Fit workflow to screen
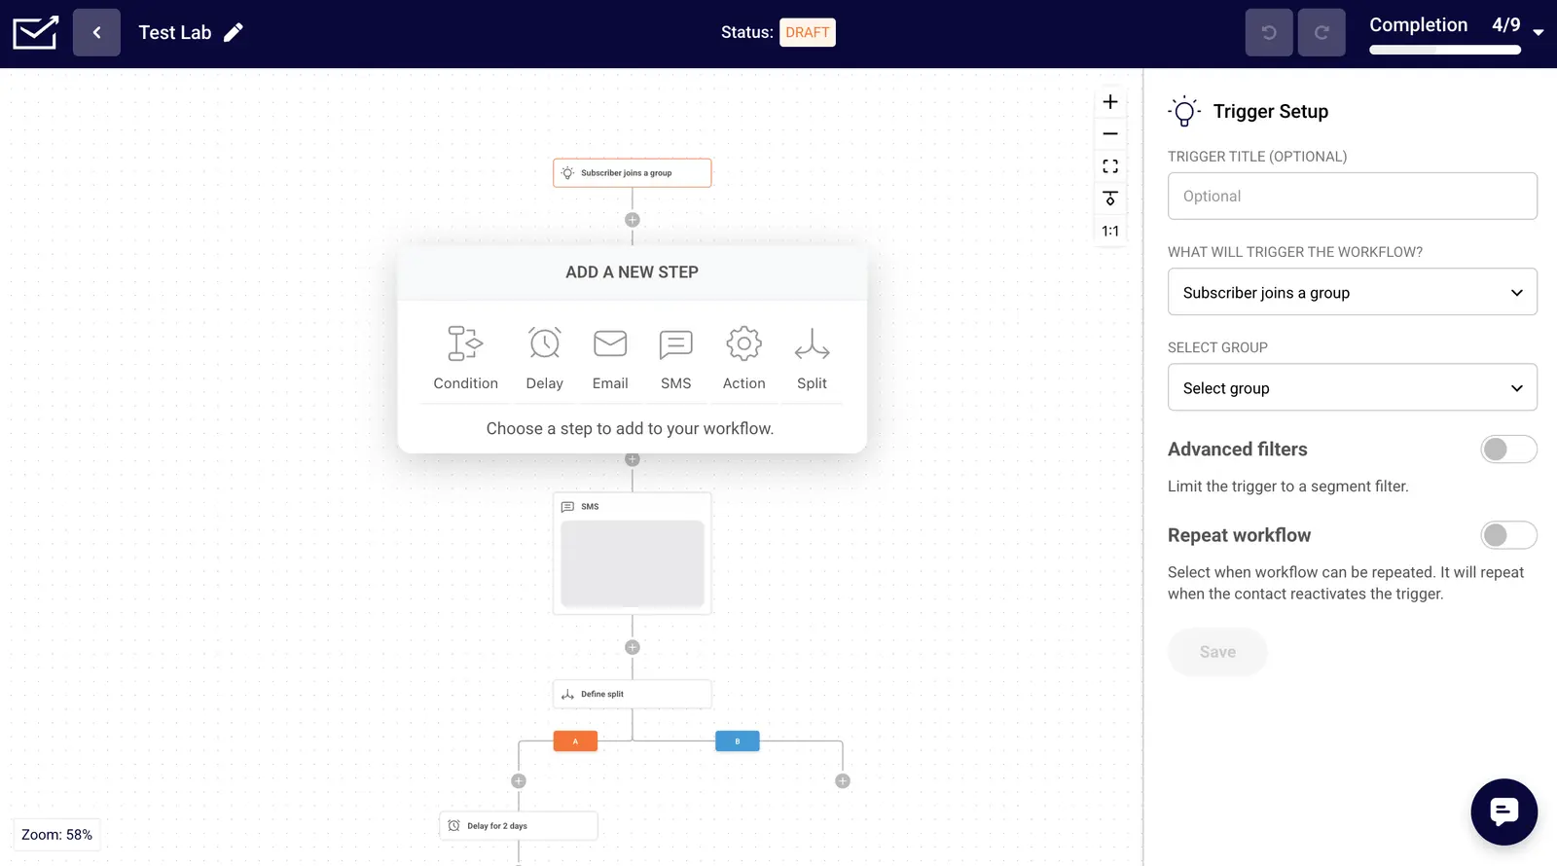1557x866 pixels. coord(1110,166)
